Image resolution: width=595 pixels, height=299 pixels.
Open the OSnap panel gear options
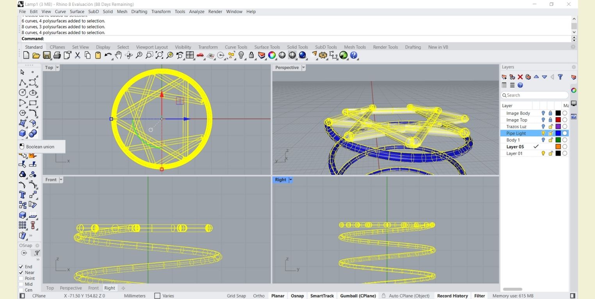[37, 245]
